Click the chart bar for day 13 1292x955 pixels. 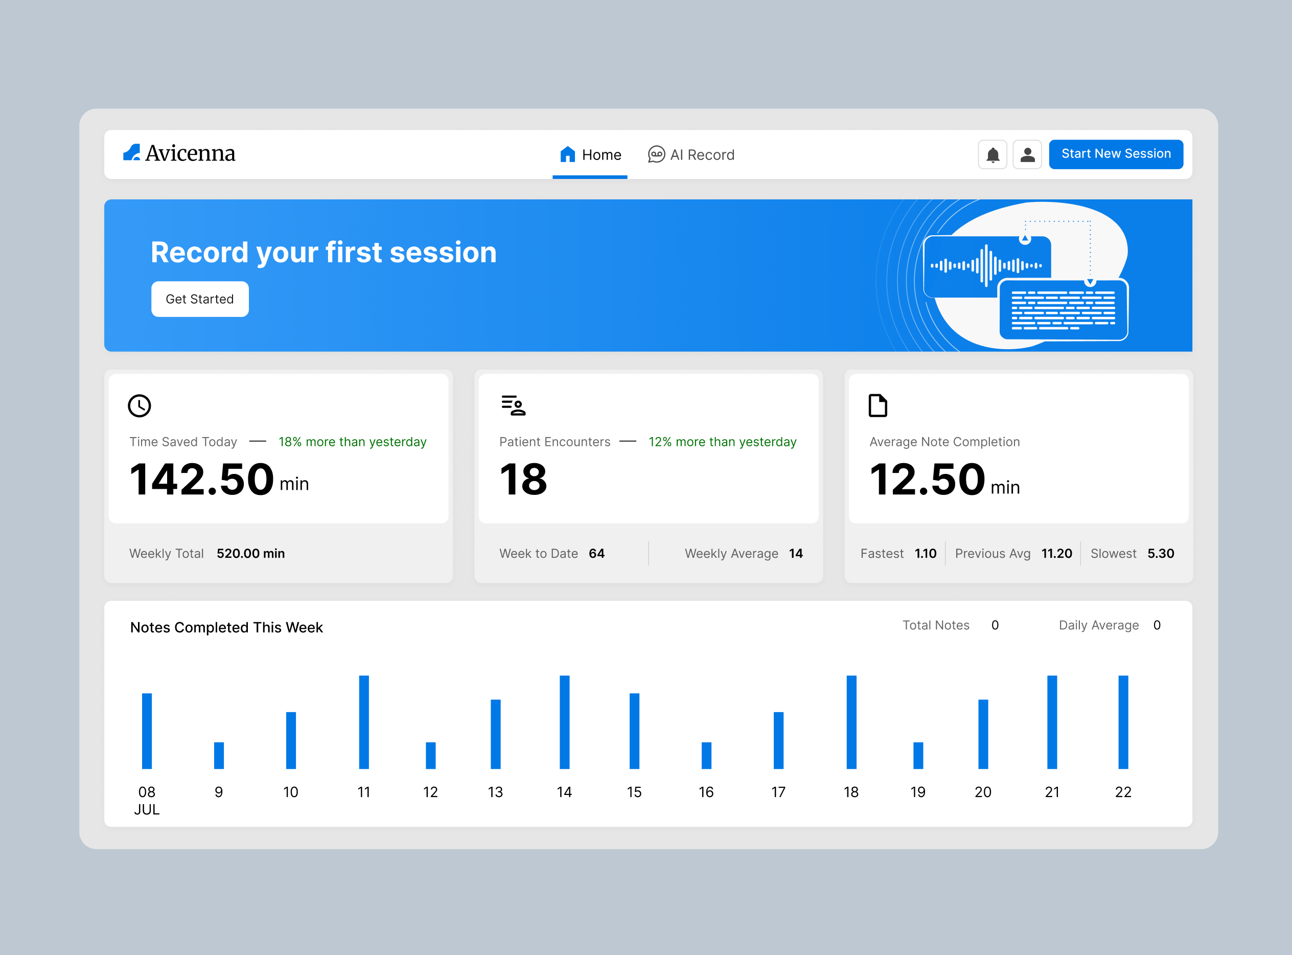495,734
